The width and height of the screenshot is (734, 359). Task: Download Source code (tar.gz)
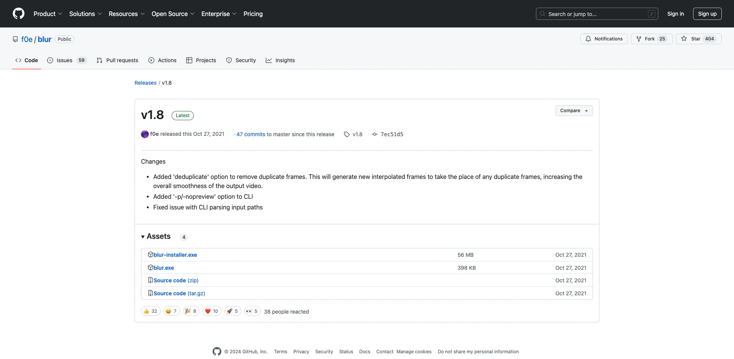pos(179,293)
